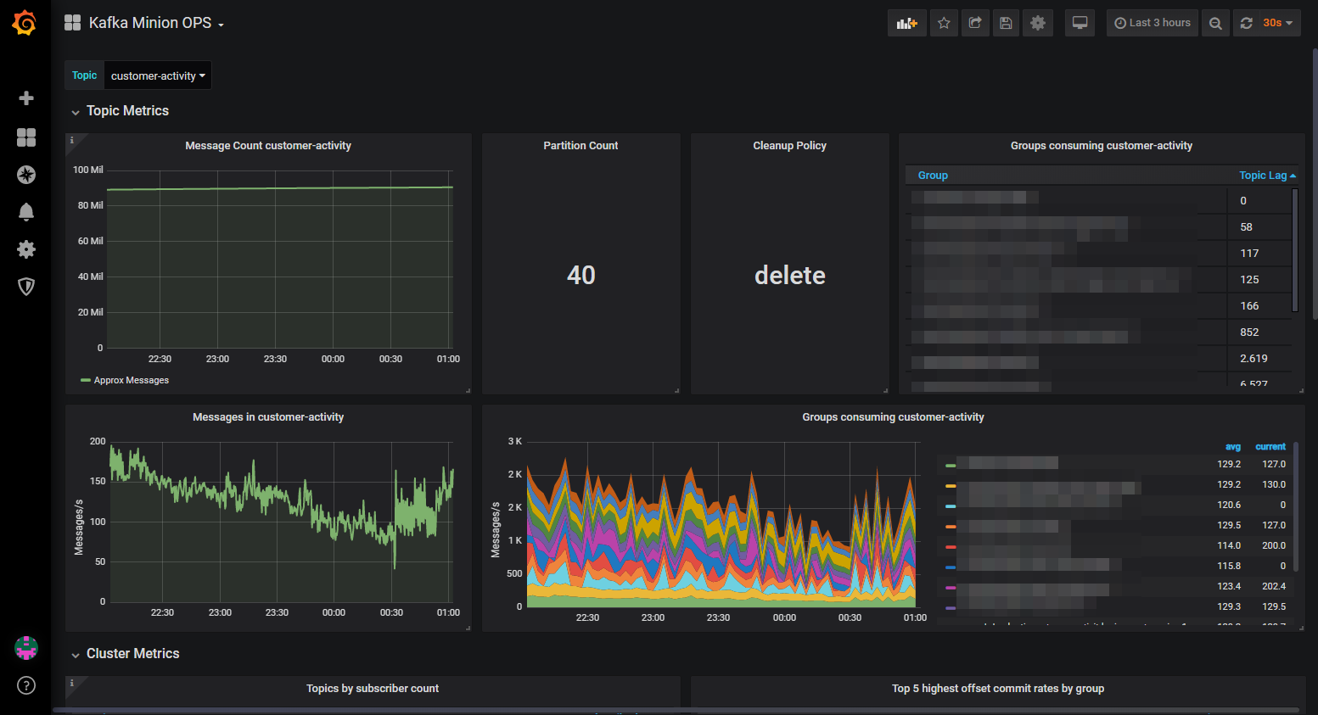Open the Explore compass icon
Image resolution: width=1318 pixels, height=715 pixels.
click(26, 175)
